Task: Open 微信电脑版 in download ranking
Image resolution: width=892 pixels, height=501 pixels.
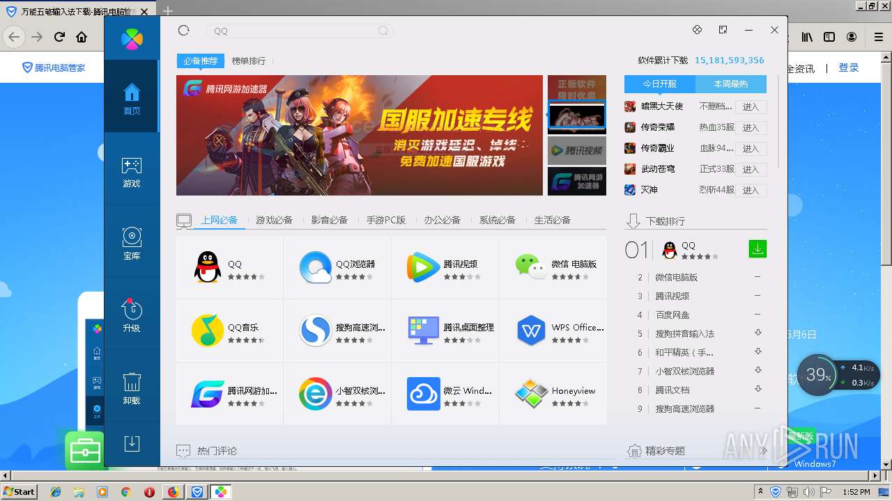Action: (676, 278)
